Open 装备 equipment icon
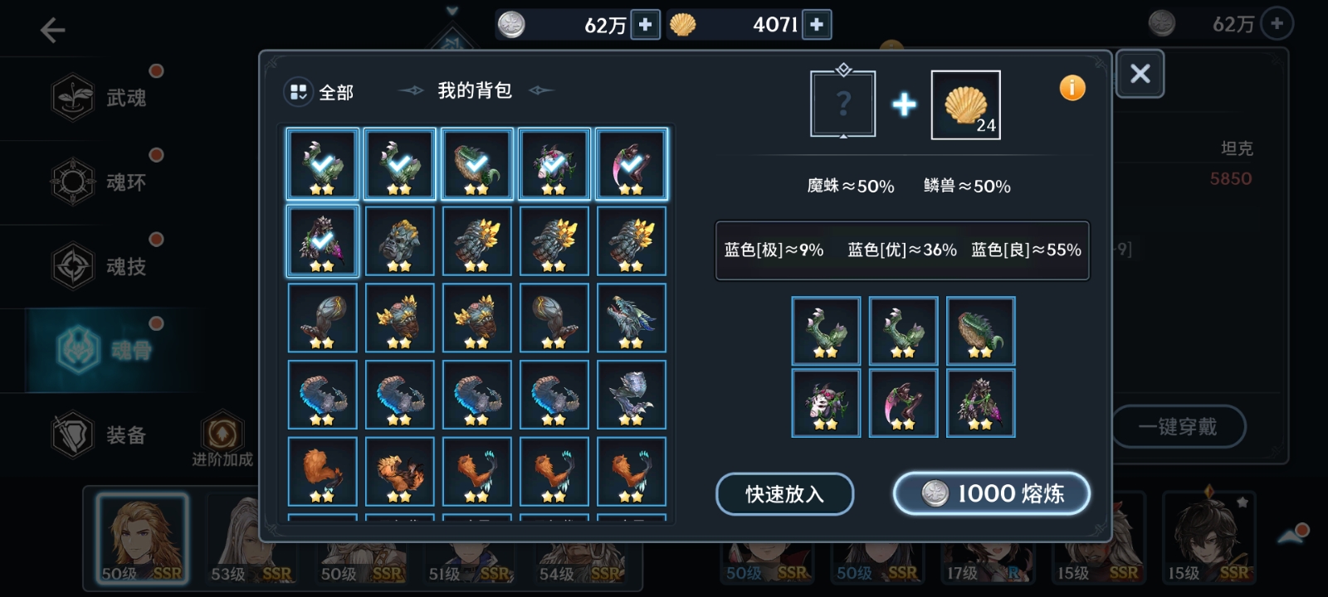1328x597 pixels. pyautogui.click(x=73, y=434)
